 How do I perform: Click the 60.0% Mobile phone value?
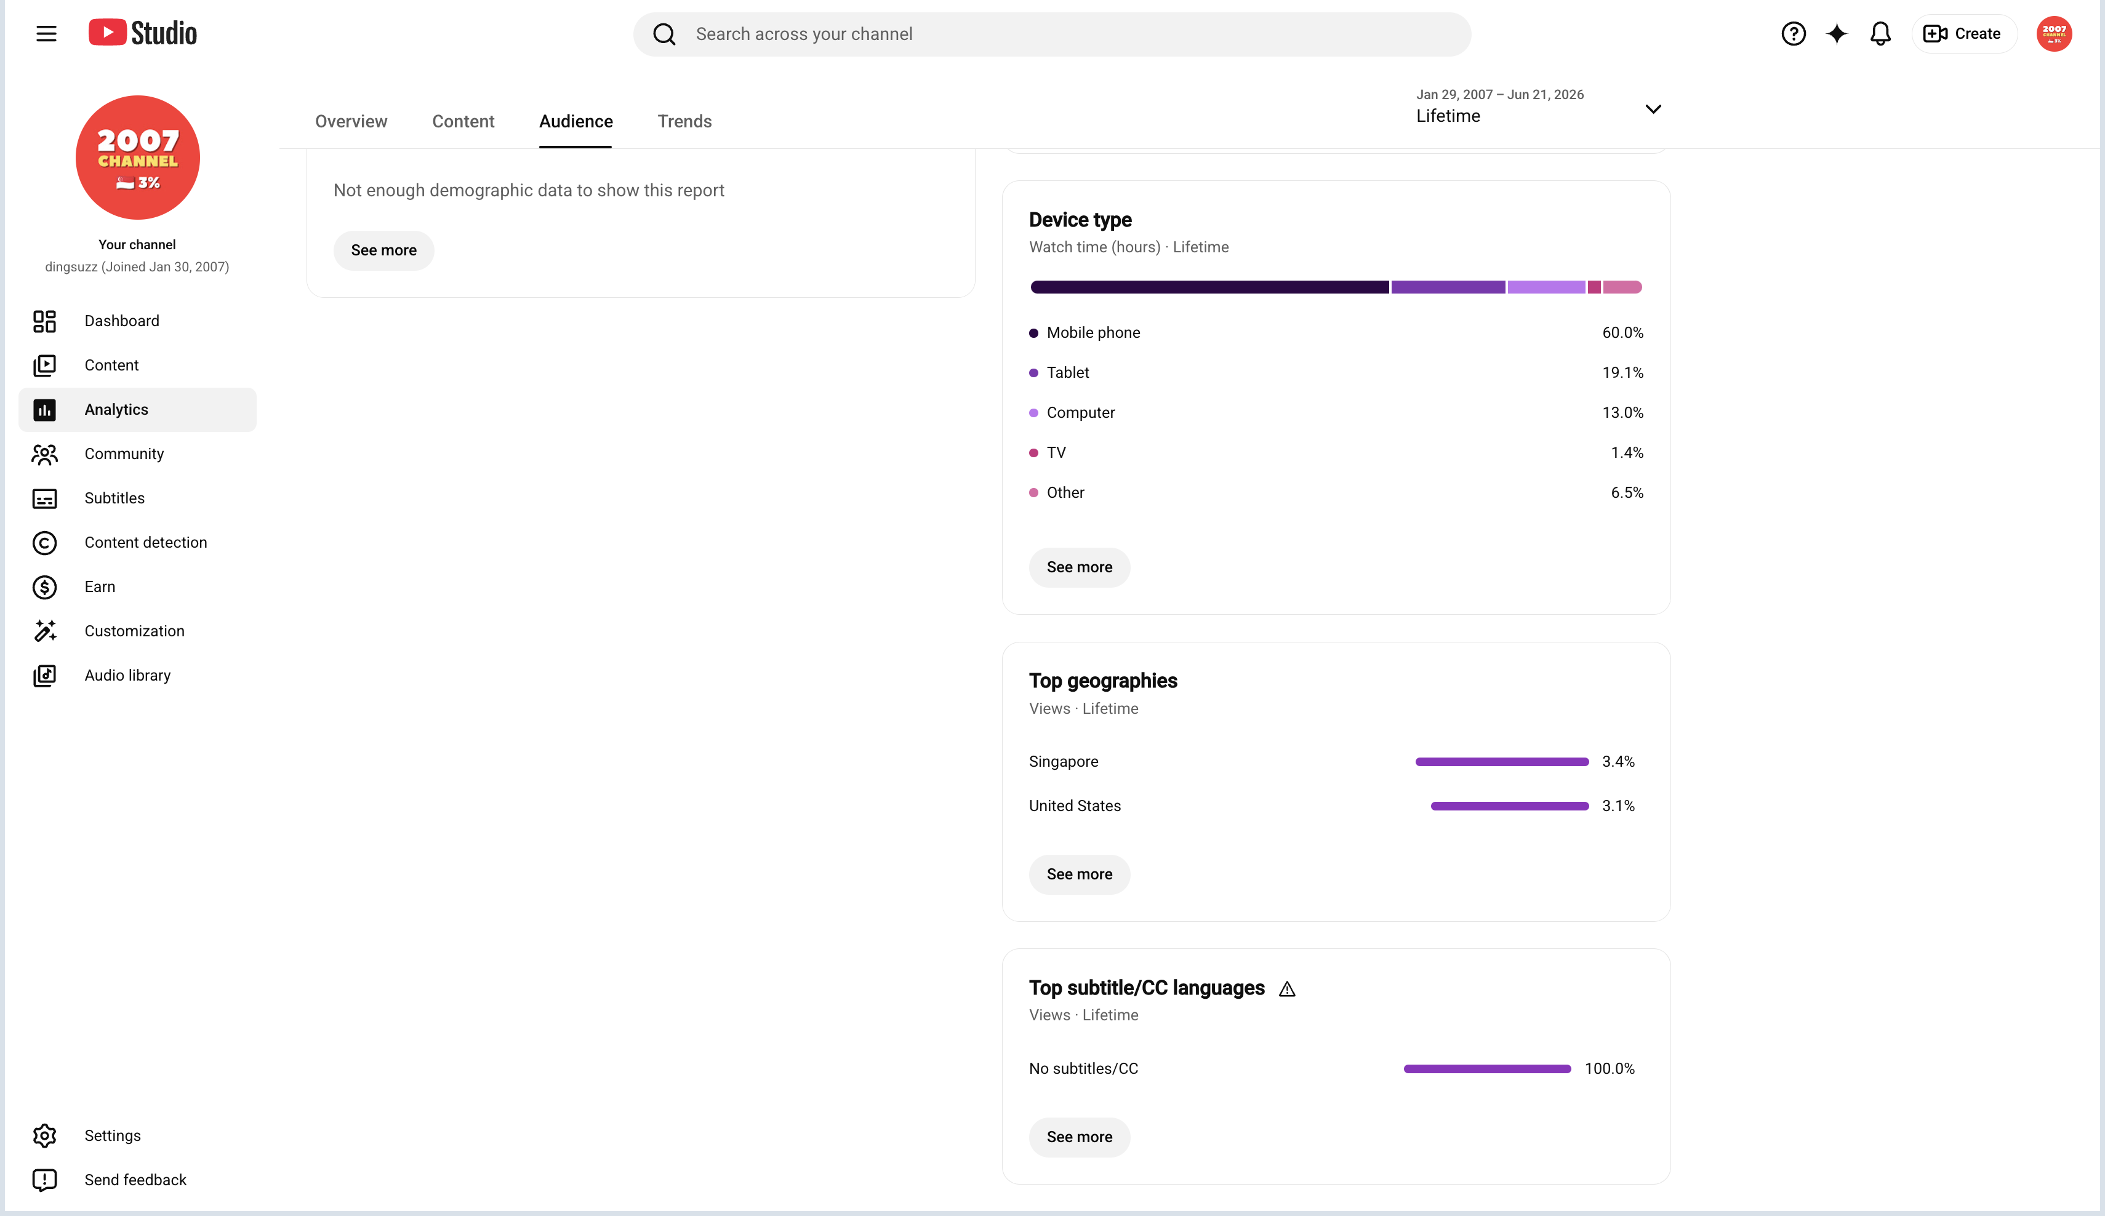[1622, 334]
